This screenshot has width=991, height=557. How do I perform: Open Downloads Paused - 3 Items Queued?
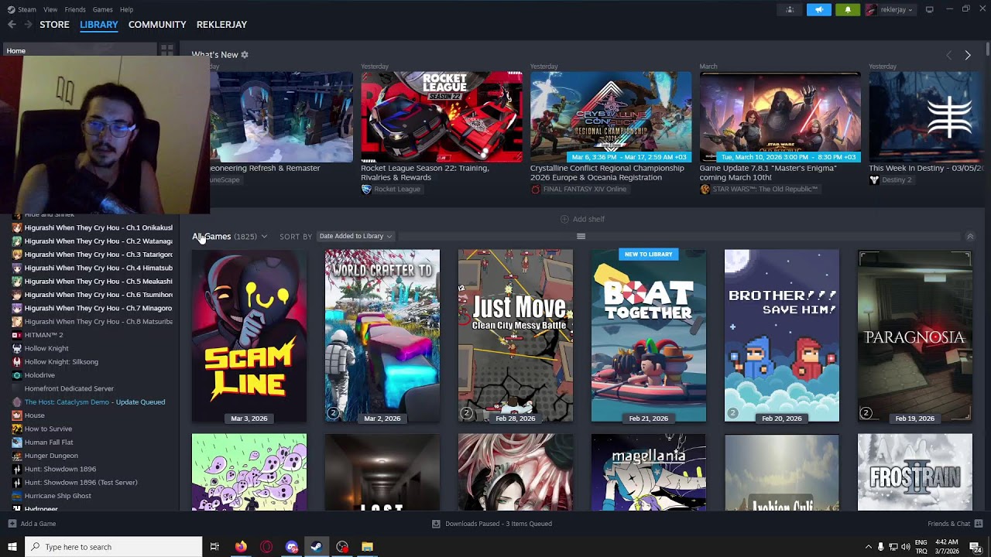tap(499, 524)
